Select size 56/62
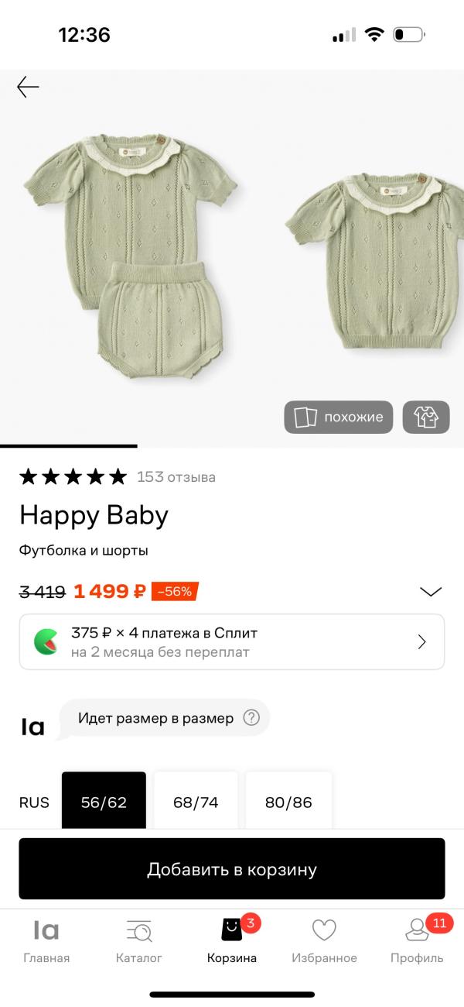Viewport: 464px width, 1007px height. tap(104, 802)
